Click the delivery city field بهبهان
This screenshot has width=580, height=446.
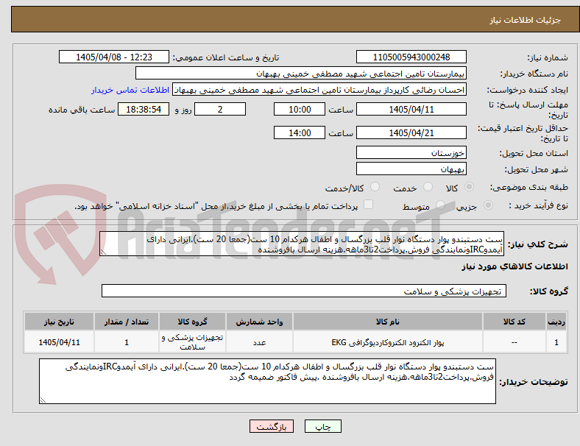point(411,169)
